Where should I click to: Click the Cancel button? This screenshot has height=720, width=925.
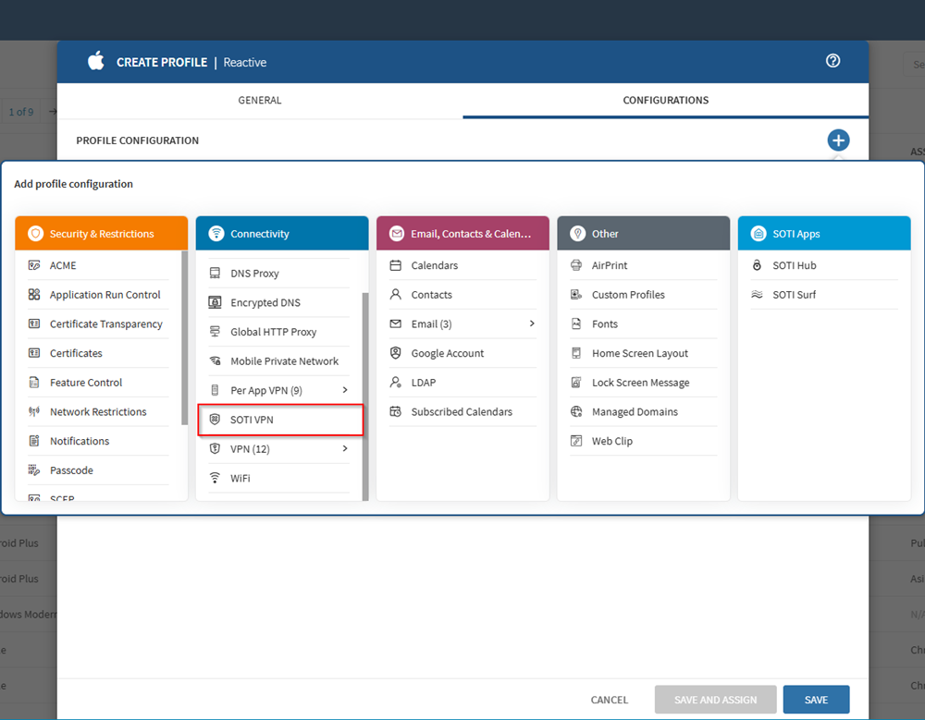610,700
